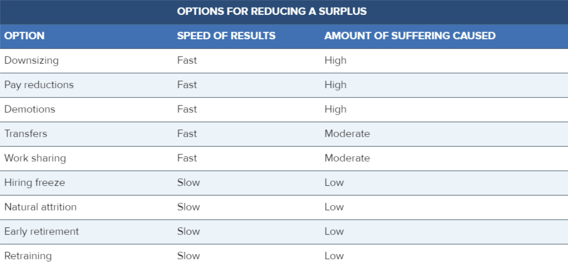This screenshot has width=568, height=265.
Task: Click the "Retraining" option cell
Action: (28, 256)
